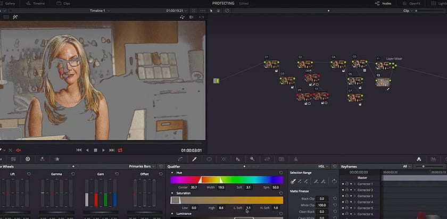
Task: Expand the Corrector 6 keyframe track
Action: pyautogui.click(x=354, y=214)
